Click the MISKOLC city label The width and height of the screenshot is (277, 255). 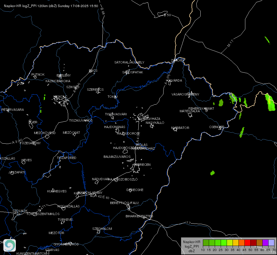(61, 97)
